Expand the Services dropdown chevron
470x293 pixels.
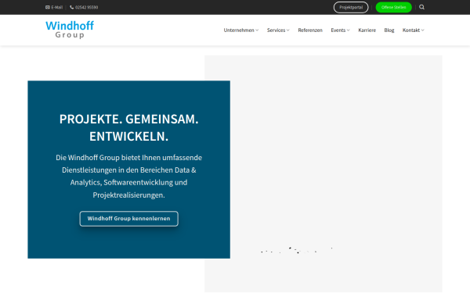pyautogui.click(x=287, y=30)
